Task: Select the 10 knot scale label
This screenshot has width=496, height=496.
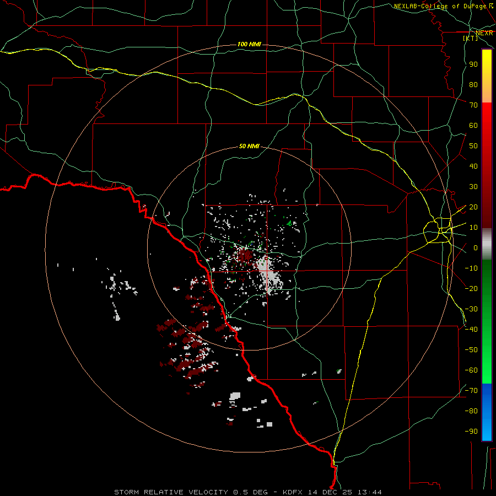Action: [473, 228]
